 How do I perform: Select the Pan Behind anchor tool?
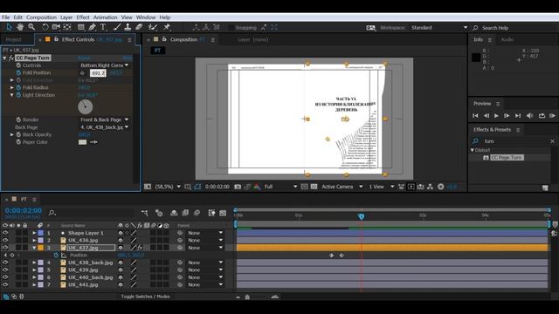tap(67, 27)
